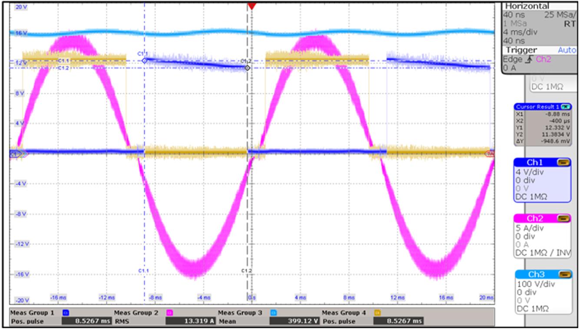Screen dimensions: 580x329
Task: Click the Meas Group 3 cyan channel icon
Action: [x=273, y=313]
